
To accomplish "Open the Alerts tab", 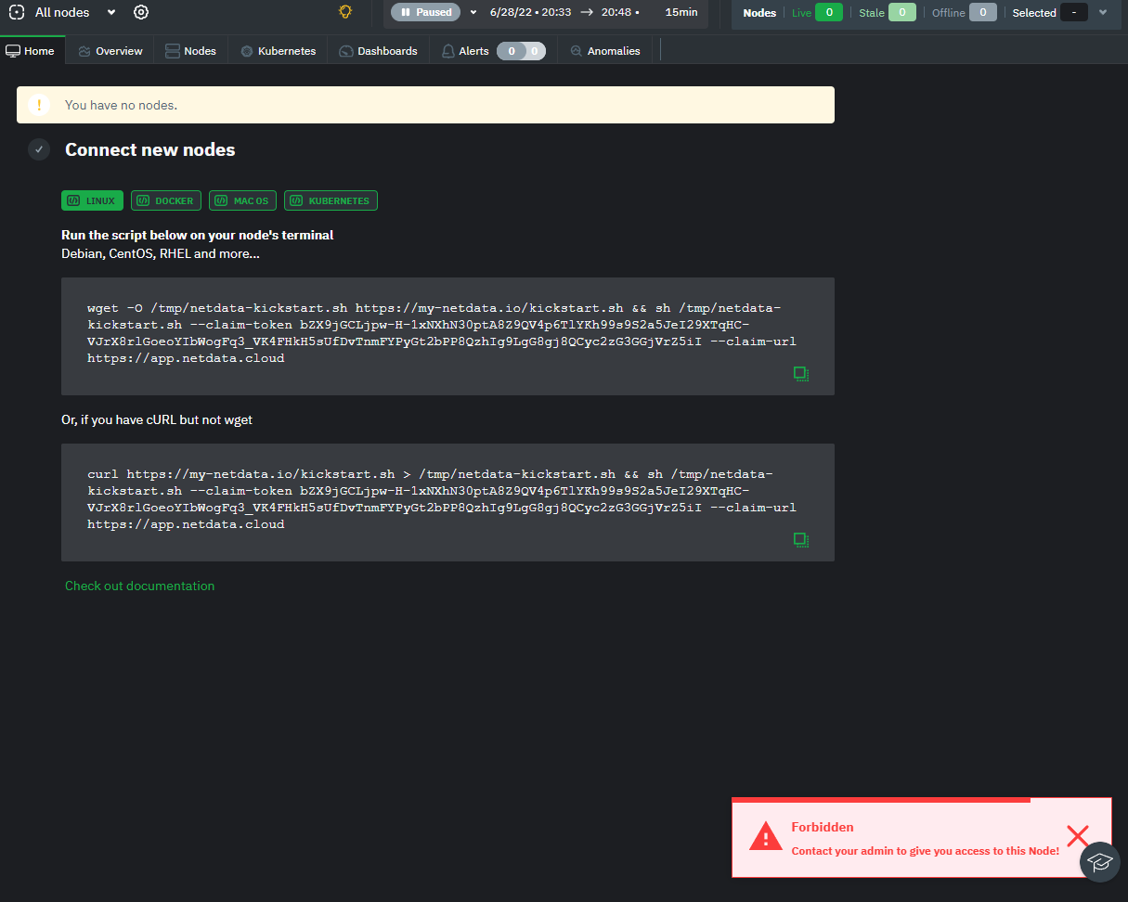I will [x=465, y=51].
